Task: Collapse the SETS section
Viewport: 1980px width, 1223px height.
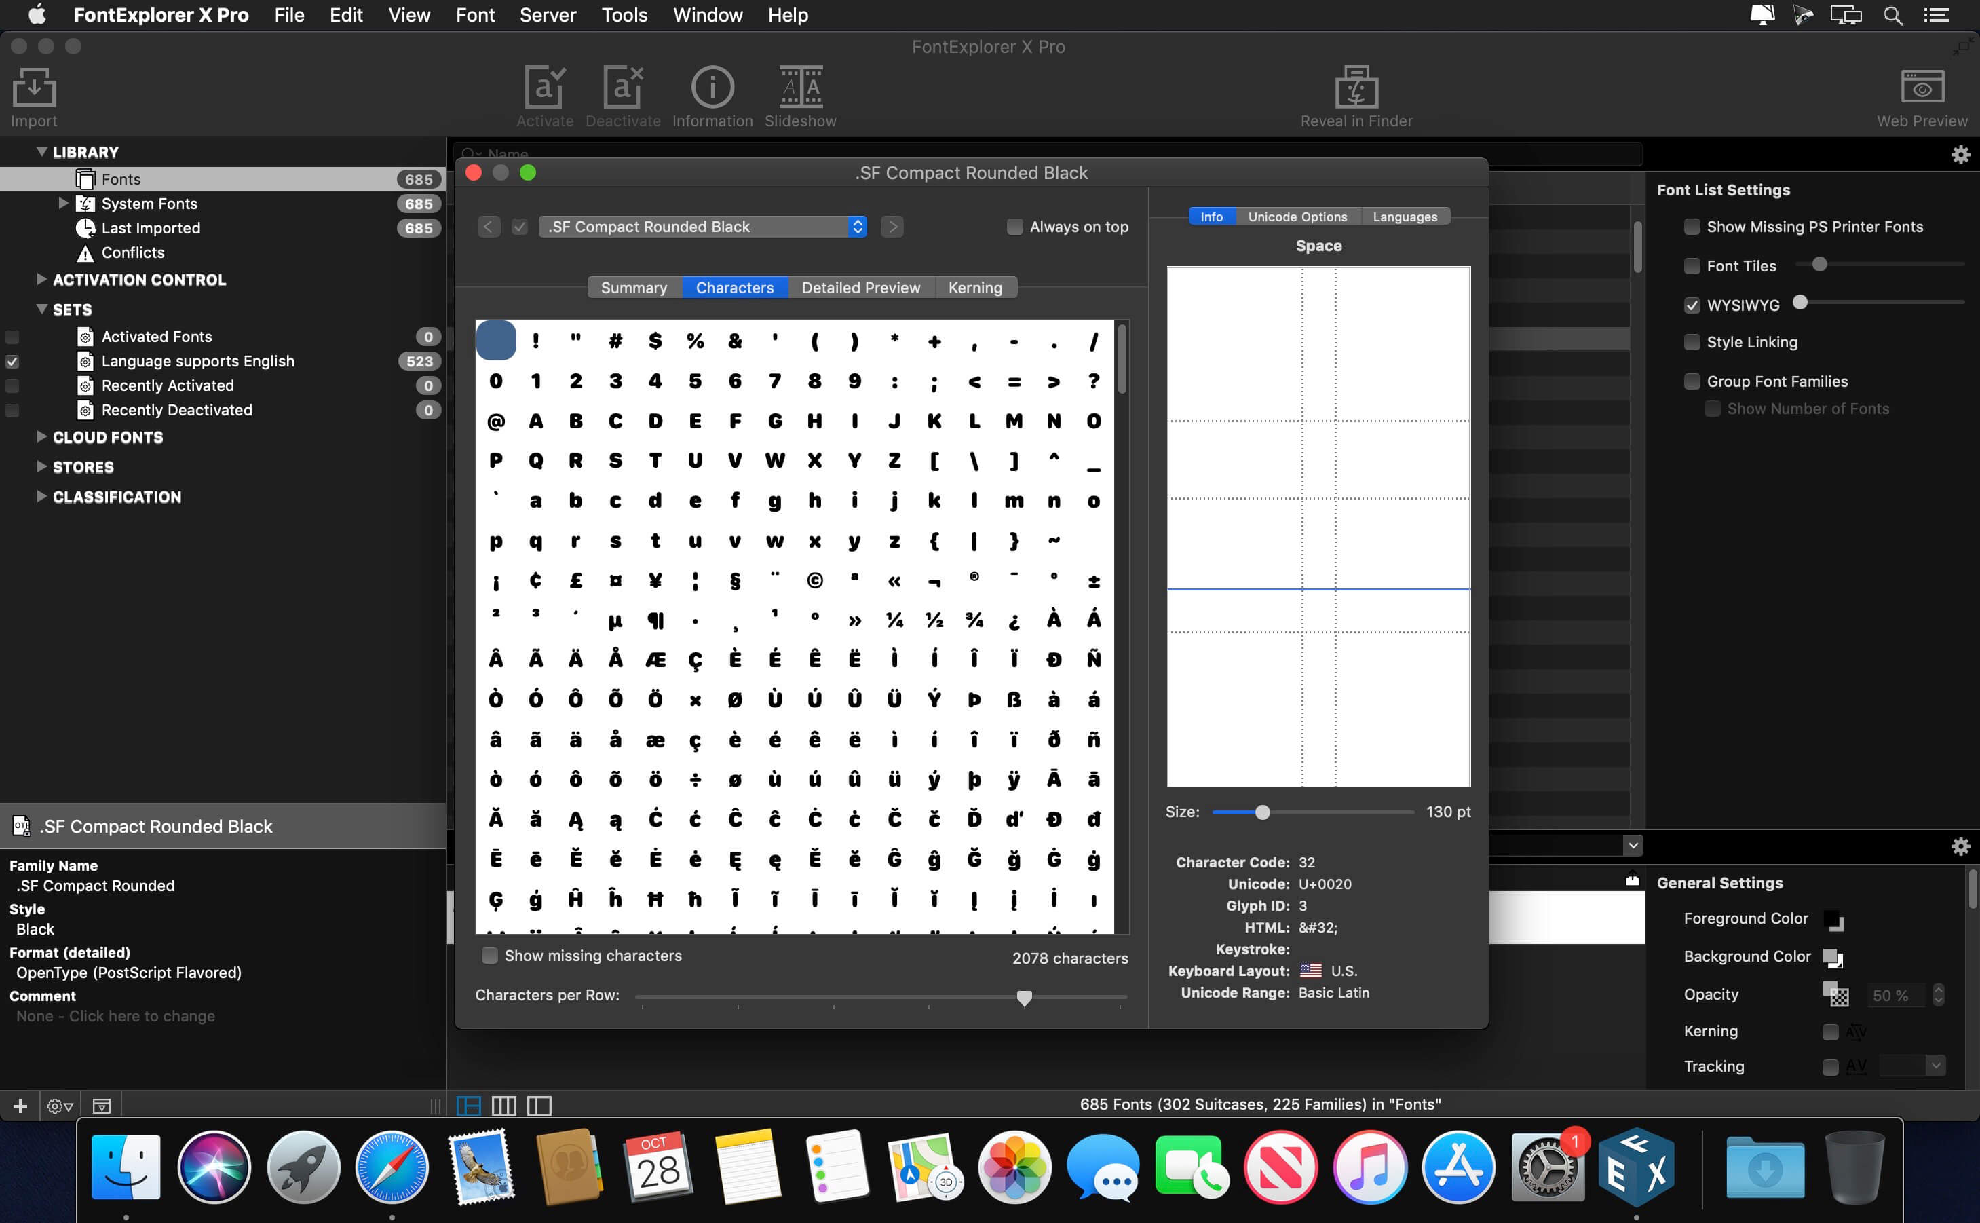Action: click(x=41, y=309)
